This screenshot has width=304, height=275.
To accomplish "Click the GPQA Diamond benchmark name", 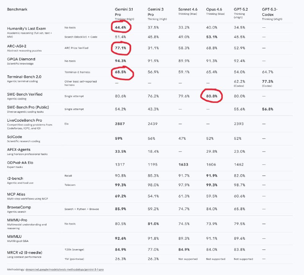I will (x=21, y=59).
